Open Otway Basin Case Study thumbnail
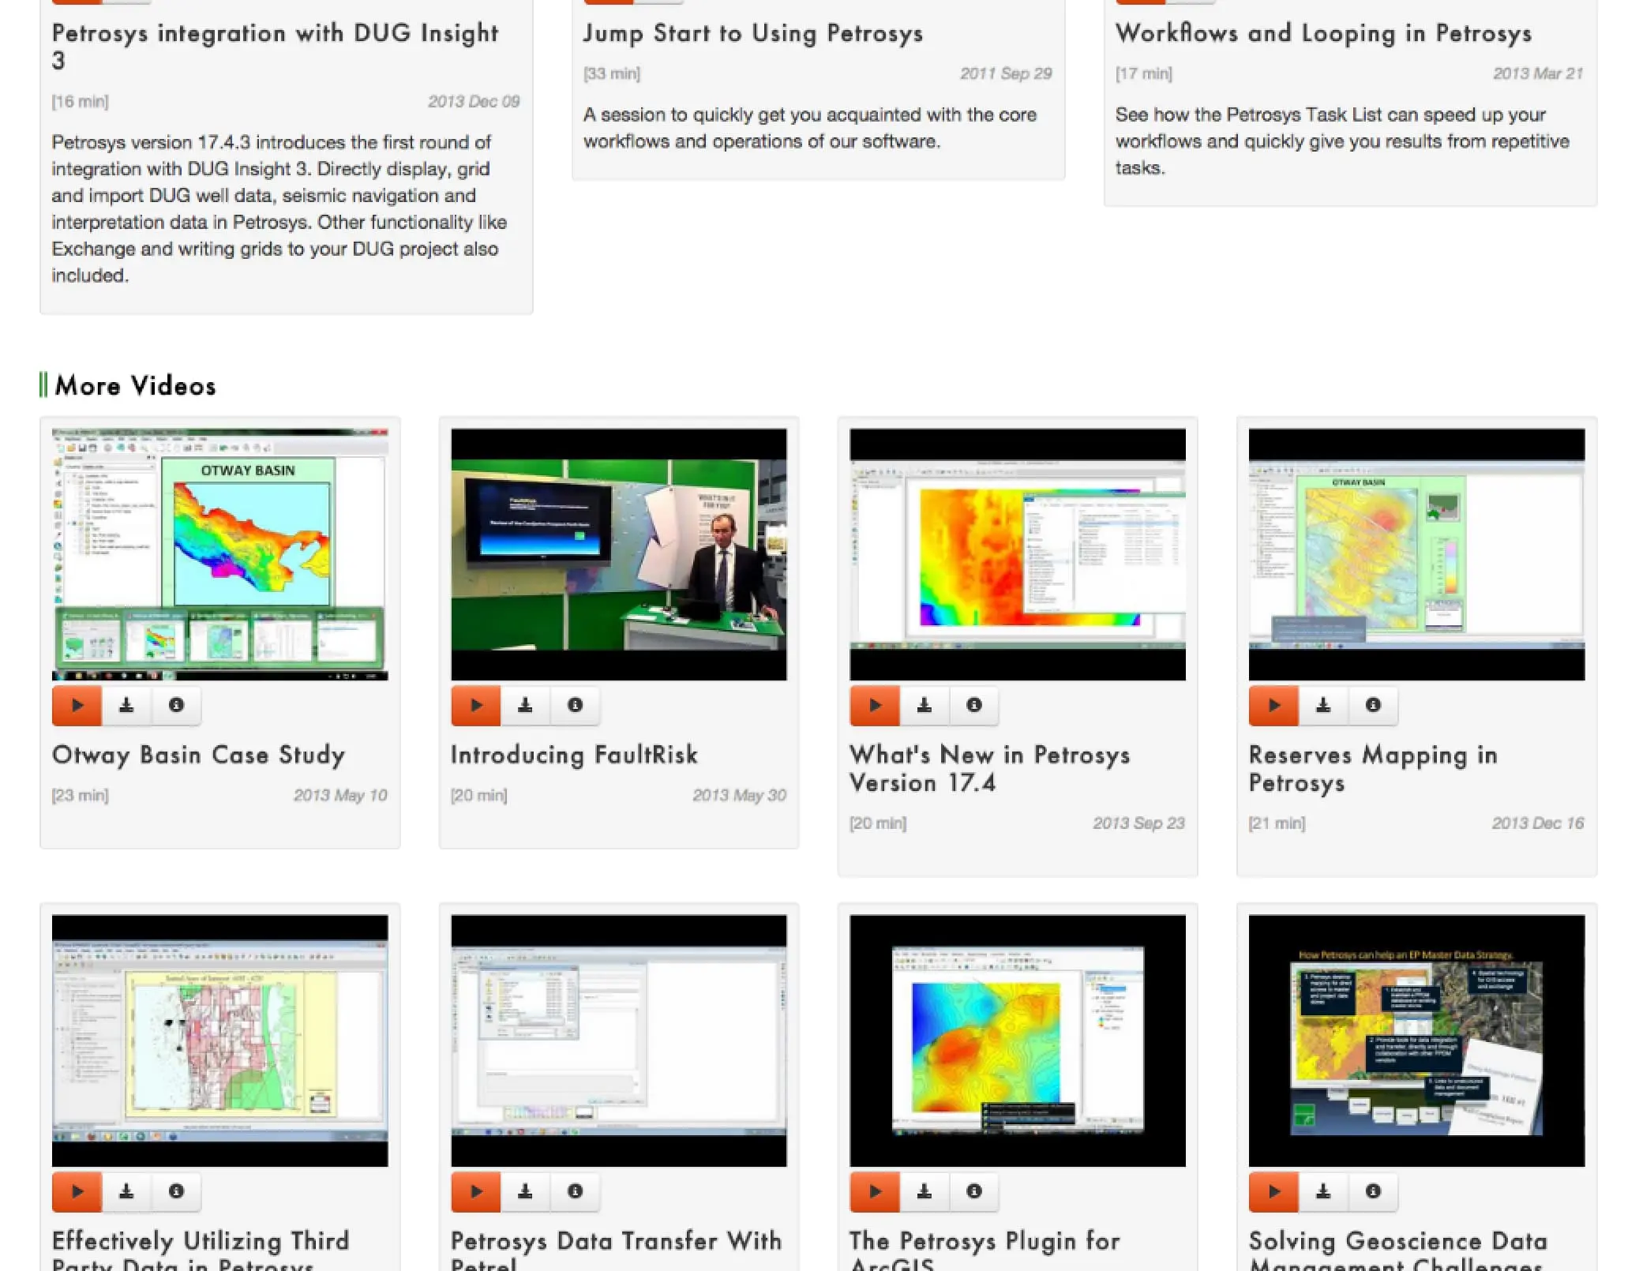 (220, 554)
